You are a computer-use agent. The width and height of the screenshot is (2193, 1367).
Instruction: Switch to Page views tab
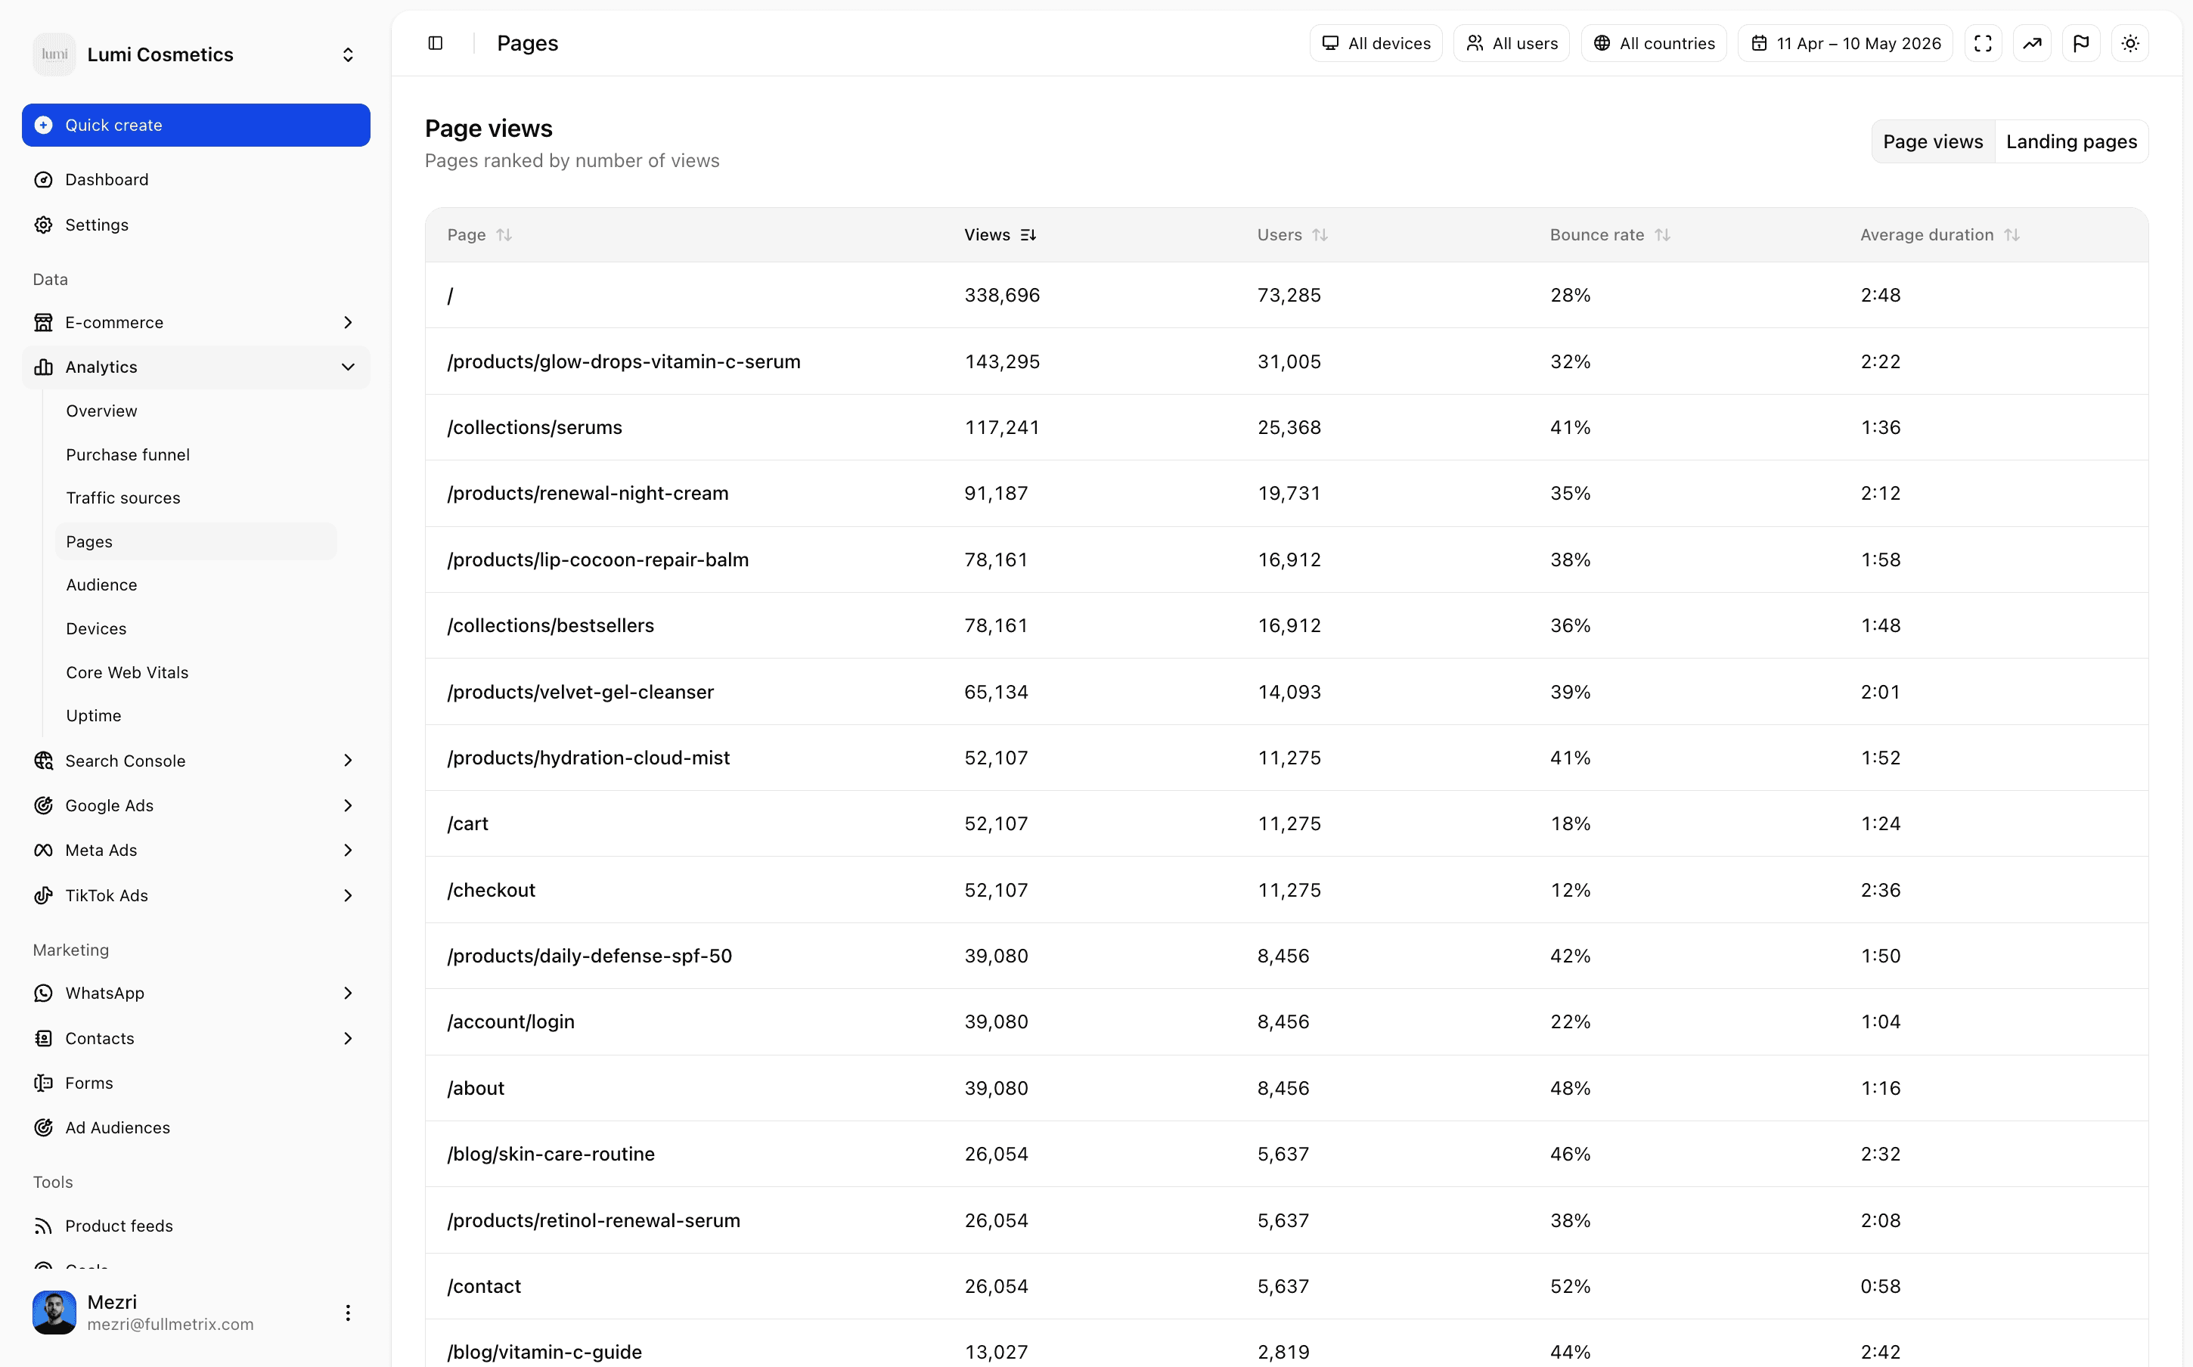tap(1933, 142)
